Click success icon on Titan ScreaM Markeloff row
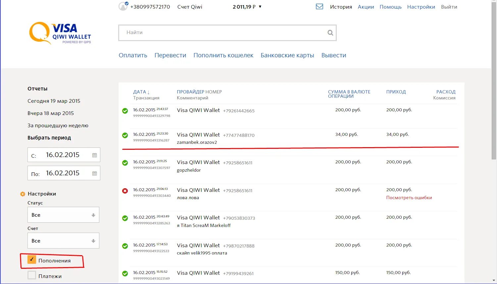Viewport: 497px width, 284px height. [x=125, y=218]
